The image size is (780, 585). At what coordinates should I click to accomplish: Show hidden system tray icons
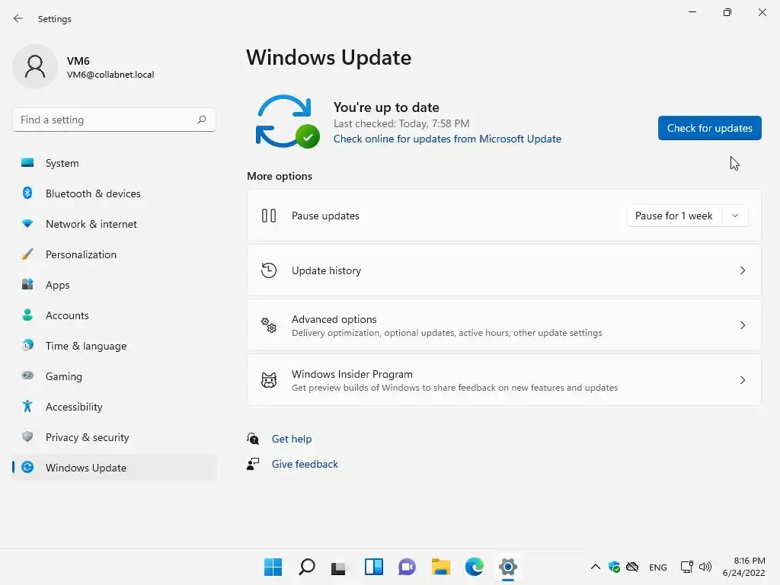click(x=595, y=567)
